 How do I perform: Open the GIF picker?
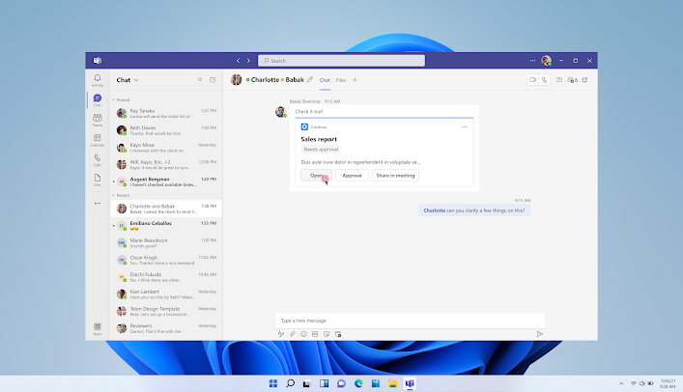click(x=315, y=334)
